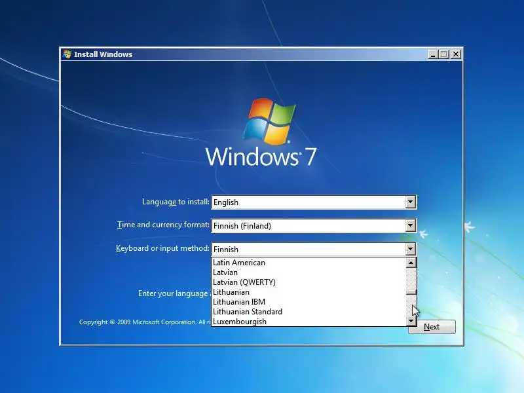
Task: Open the Language to install dropdown
Action: coord(411,202)
